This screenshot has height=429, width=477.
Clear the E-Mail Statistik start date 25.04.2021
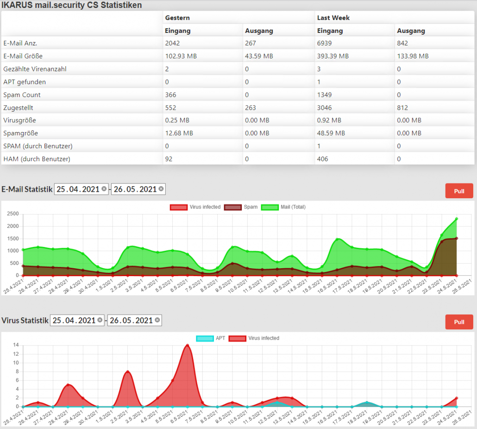(x=104, y=189)
